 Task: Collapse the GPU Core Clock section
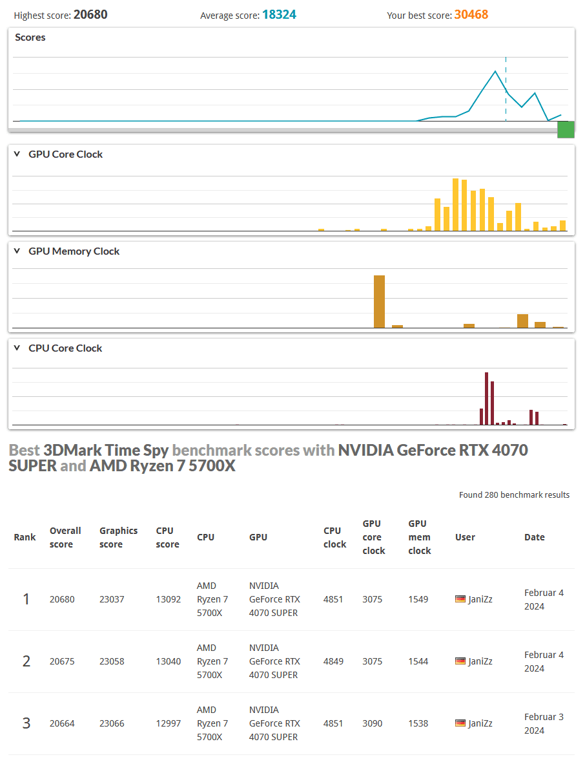[17, 154]
